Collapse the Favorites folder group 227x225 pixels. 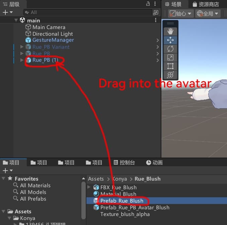[3, 179]
